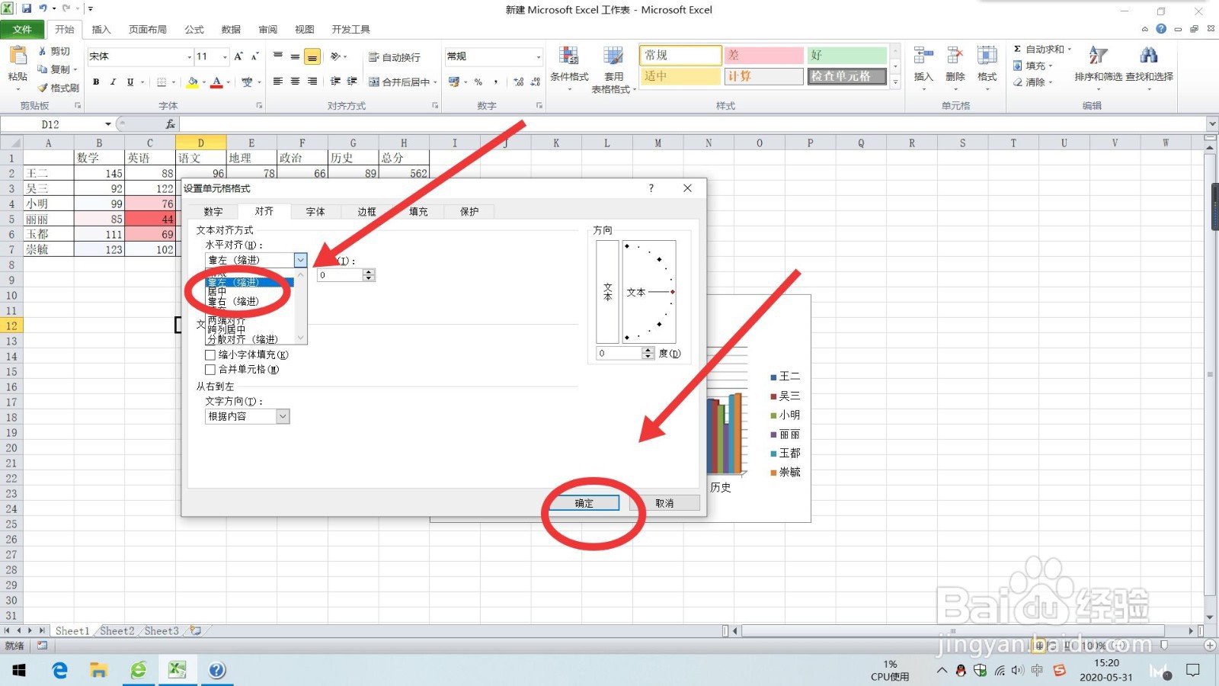1219x686 pixels.
Task: Increase orientation degrees with up stepper
Action: click(648, 350)
